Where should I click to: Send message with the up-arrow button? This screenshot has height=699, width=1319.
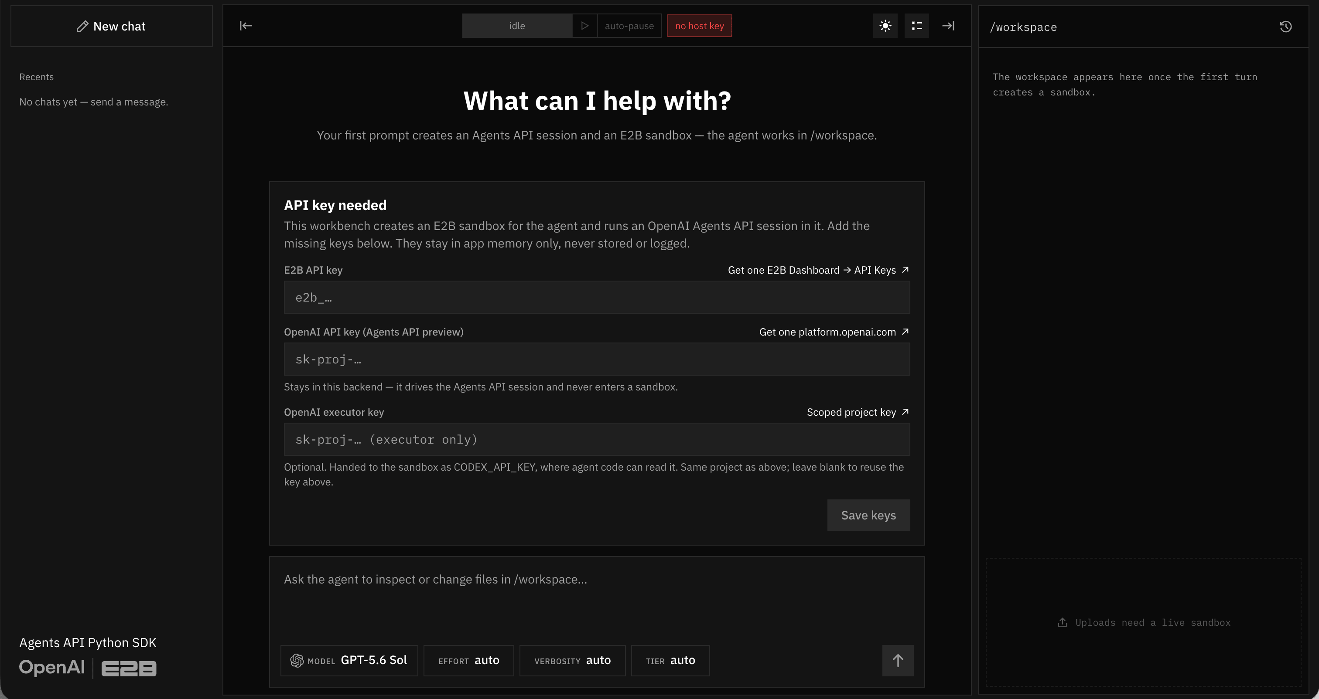(x=898, y=661)
